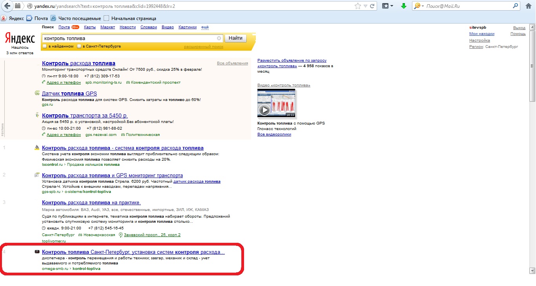Click the vertical scrollbar down arrow

pos(532,271)
